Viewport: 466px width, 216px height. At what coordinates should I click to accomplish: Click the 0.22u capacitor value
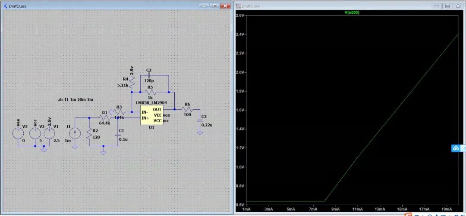pyautogui.click(x=207, y=125)
